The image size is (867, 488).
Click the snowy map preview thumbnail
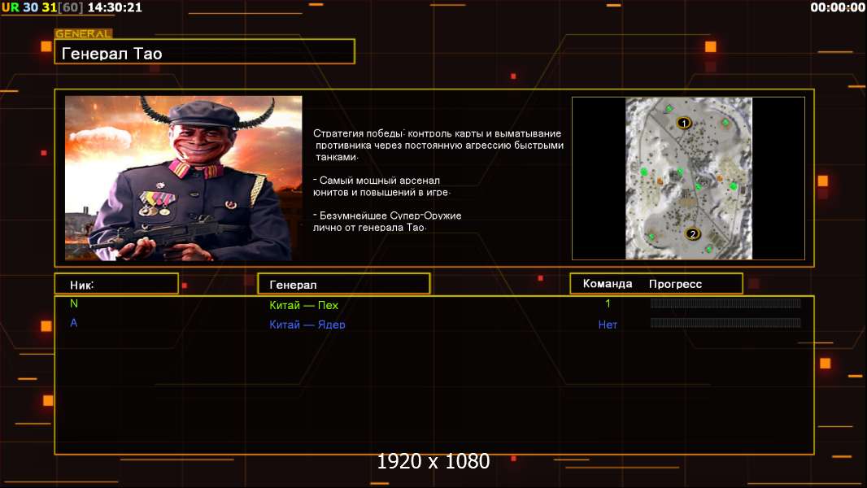tap(688, 178)
